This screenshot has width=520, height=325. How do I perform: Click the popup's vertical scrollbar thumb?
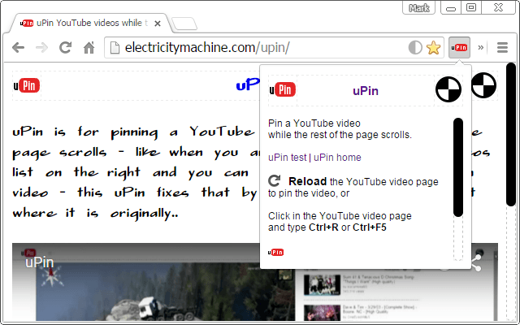458,167
